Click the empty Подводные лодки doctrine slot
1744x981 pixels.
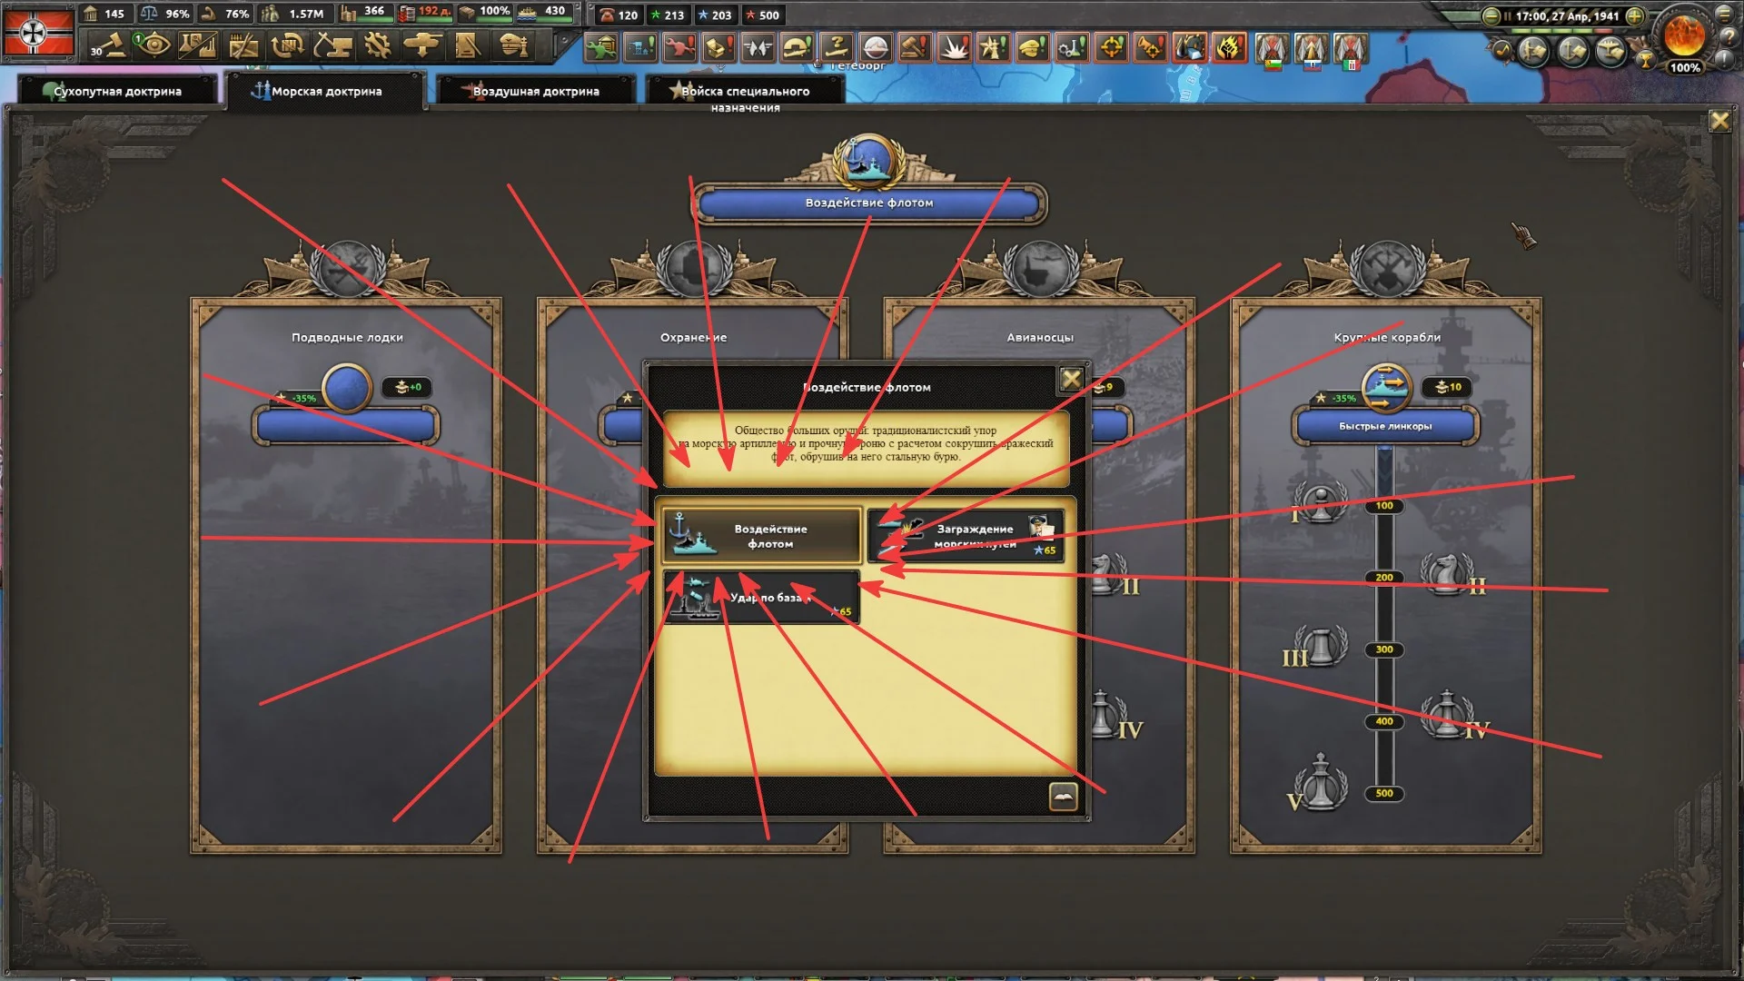click(346, 425)
